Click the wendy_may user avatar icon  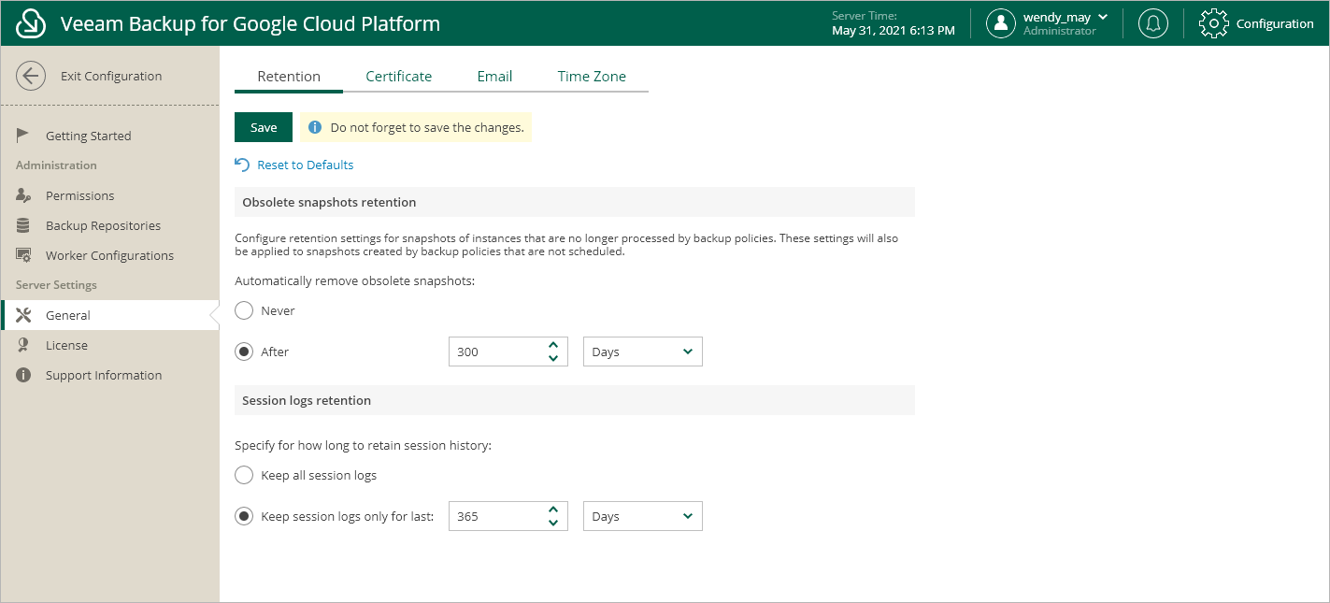tap(1001, 23)
